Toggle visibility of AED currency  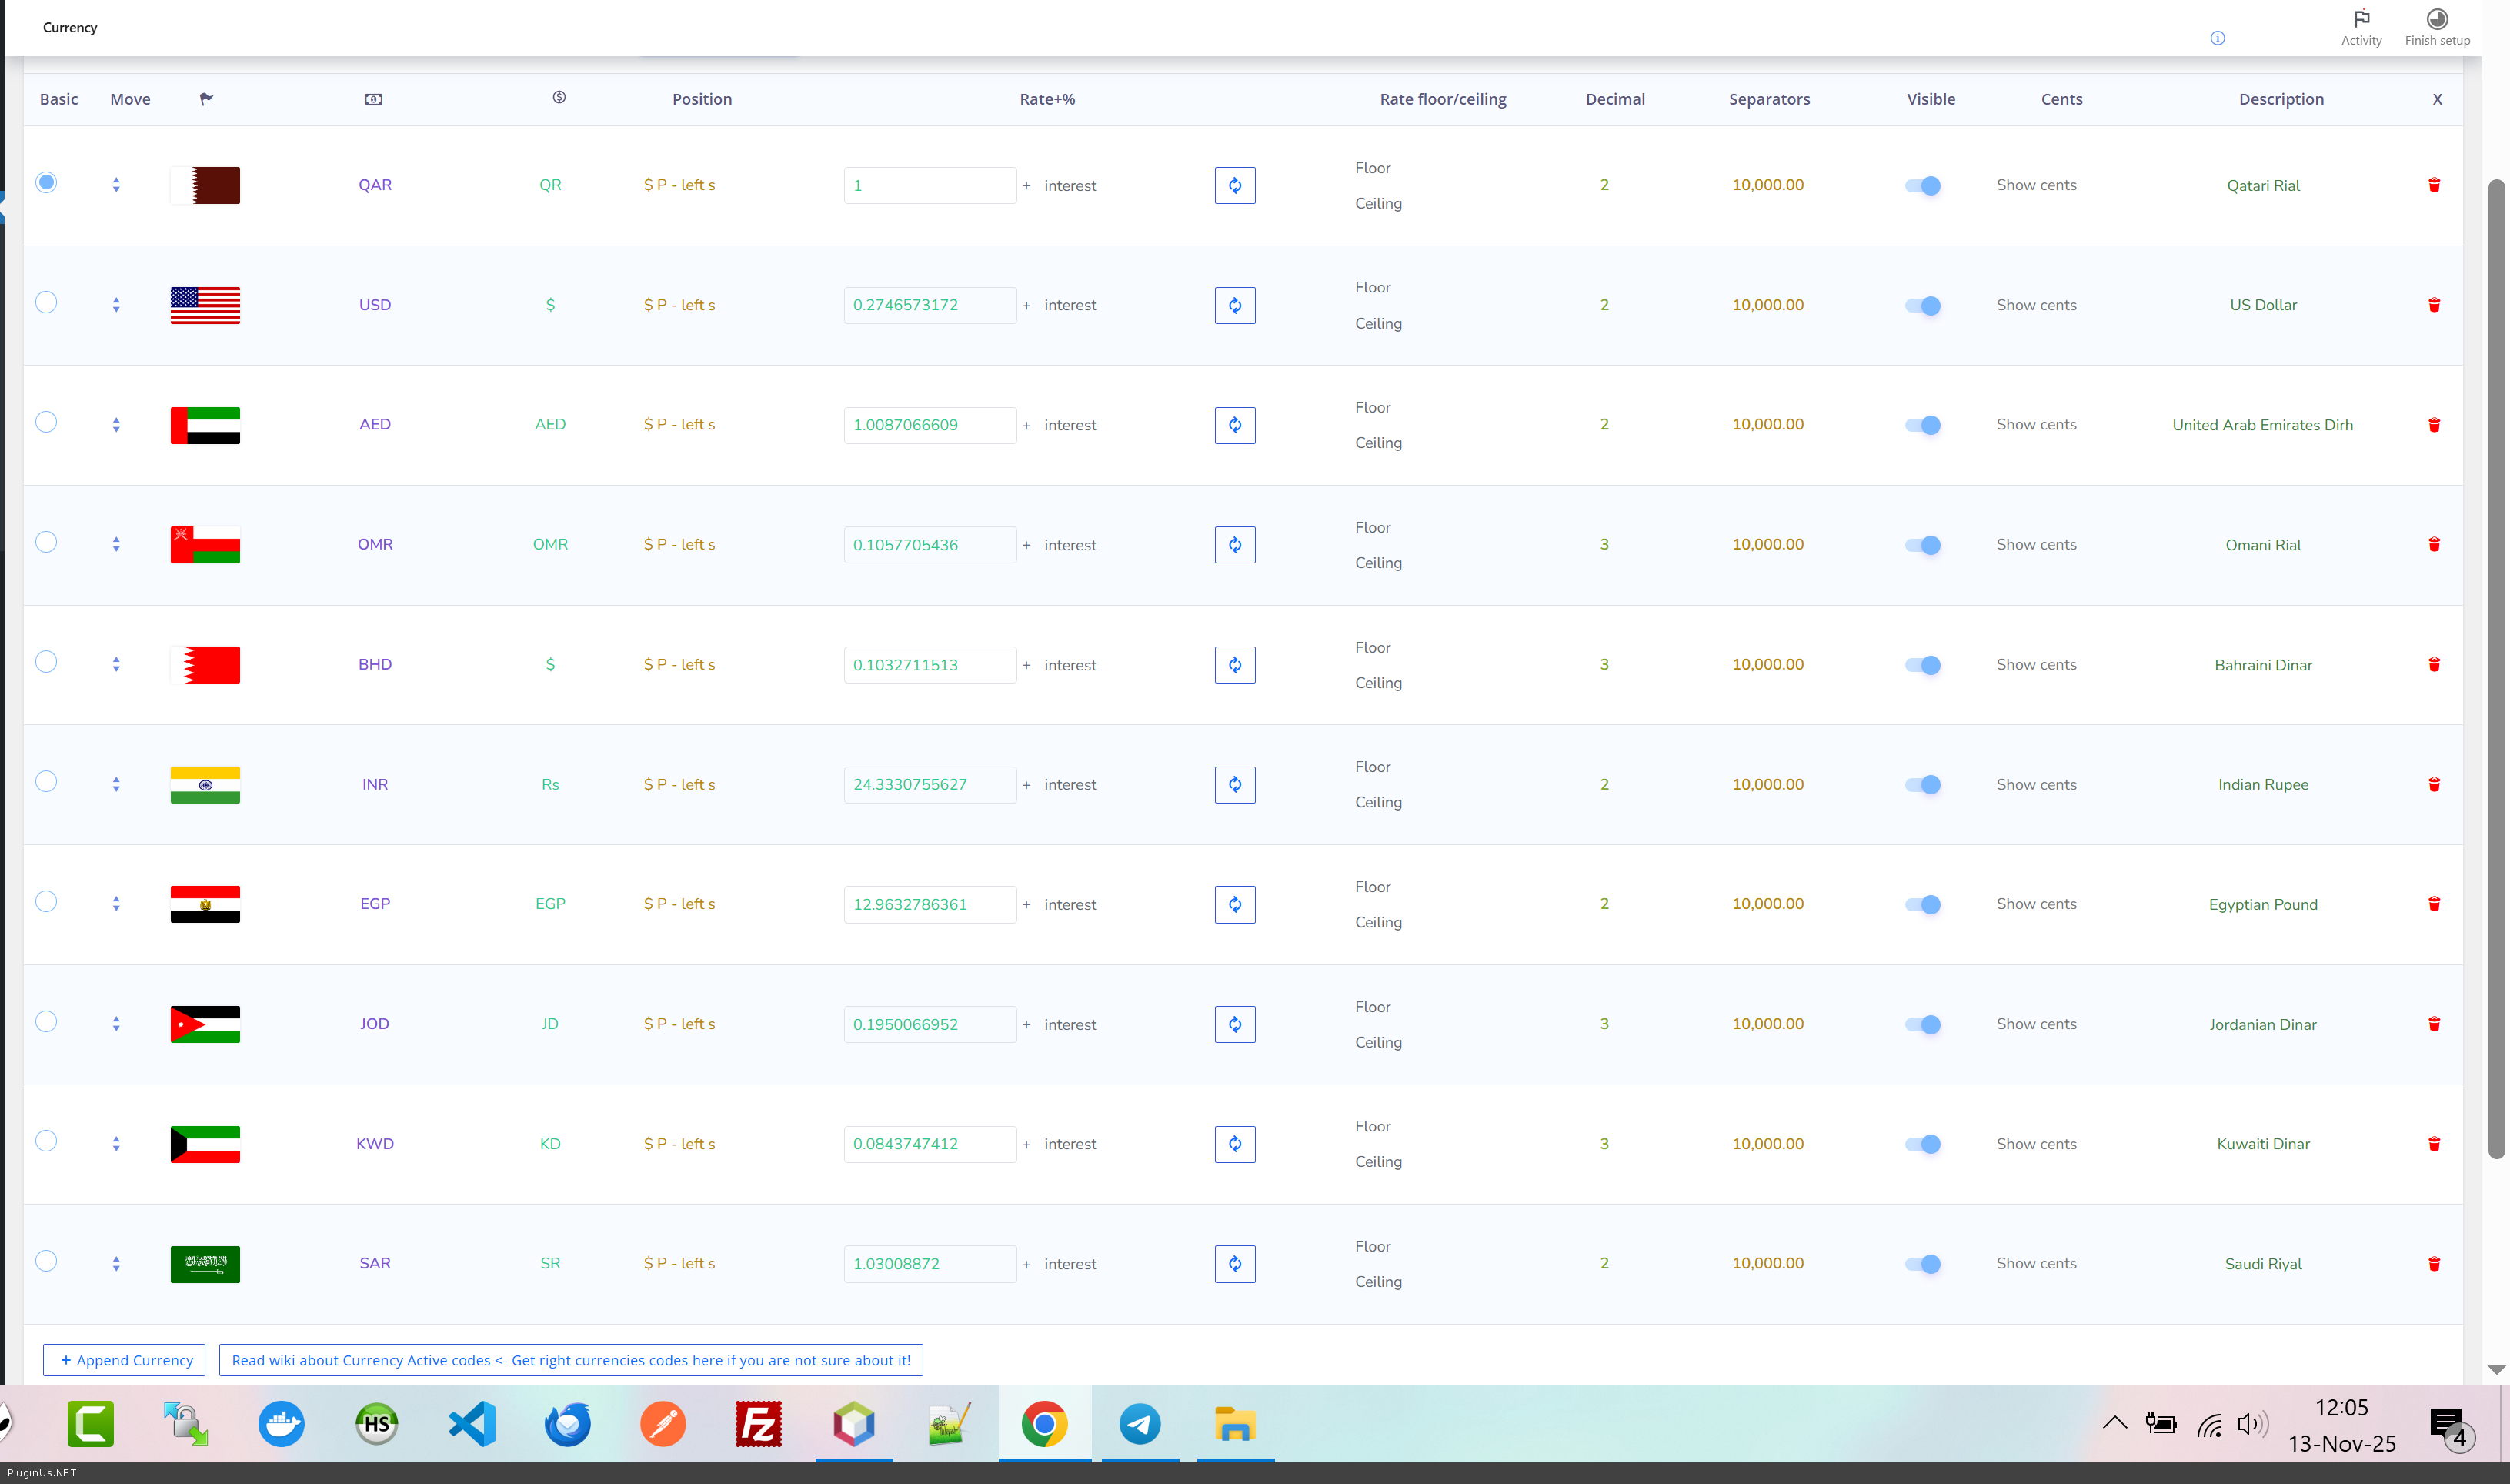[1922, 425]
